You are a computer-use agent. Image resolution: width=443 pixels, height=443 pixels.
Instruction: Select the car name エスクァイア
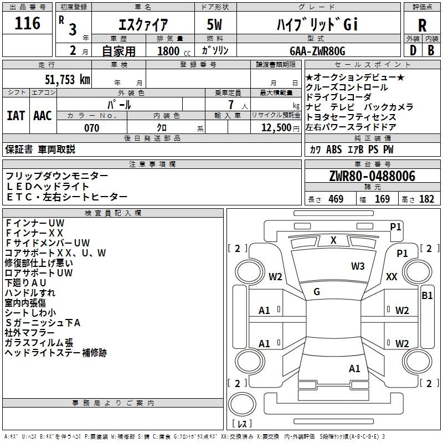point(143,25)
